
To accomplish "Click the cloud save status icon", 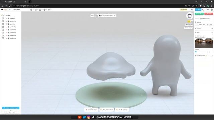I will 192,10.
